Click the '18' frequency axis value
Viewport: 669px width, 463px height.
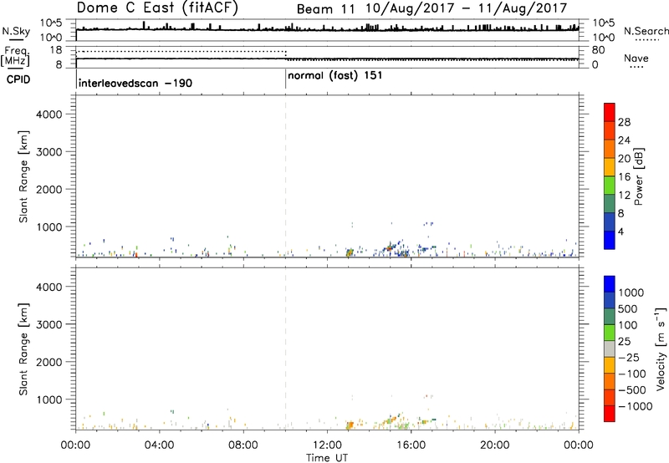pos(56,50)
